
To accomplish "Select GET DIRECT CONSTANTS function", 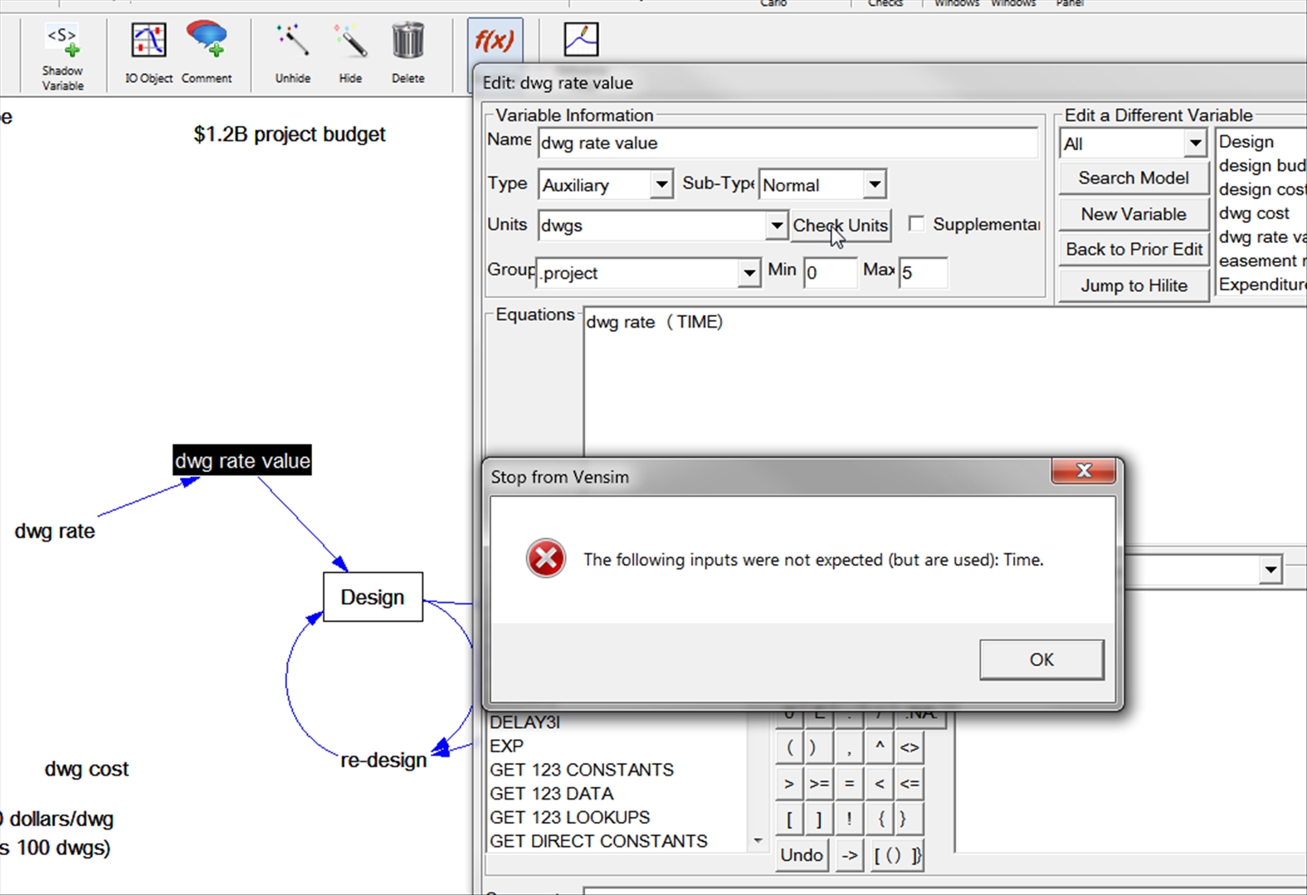I will 598,841.
